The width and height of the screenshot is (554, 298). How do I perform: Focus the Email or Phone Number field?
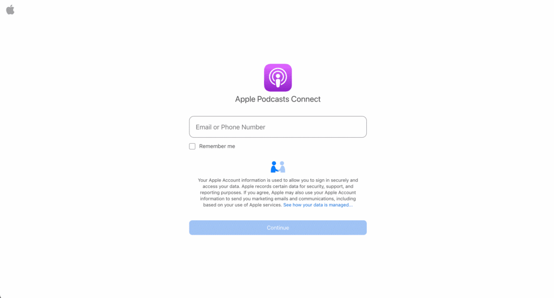tap(278, 127)
